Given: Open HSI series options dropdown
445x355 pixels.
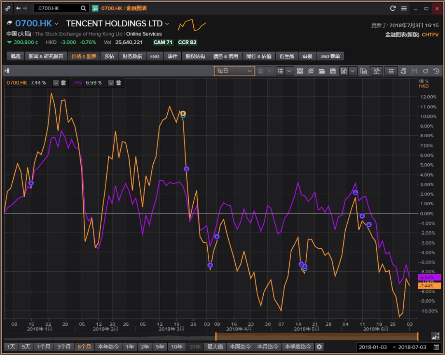Looking at the screenshot, I should 111,82.
